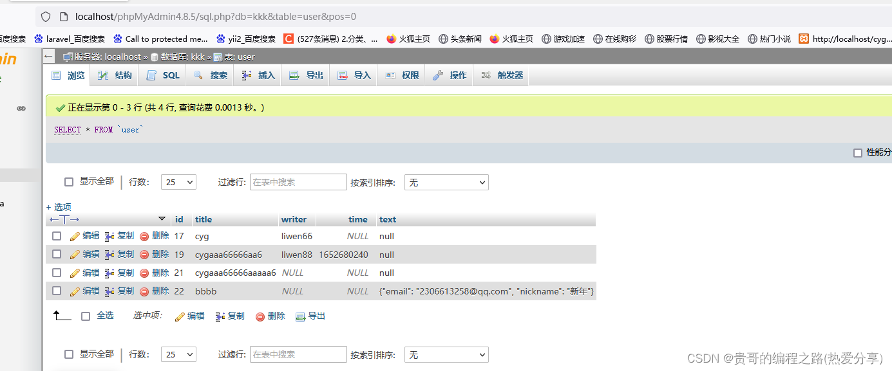Click the browser security shield icon
The image size is (892, 371).
pos(46,17)
